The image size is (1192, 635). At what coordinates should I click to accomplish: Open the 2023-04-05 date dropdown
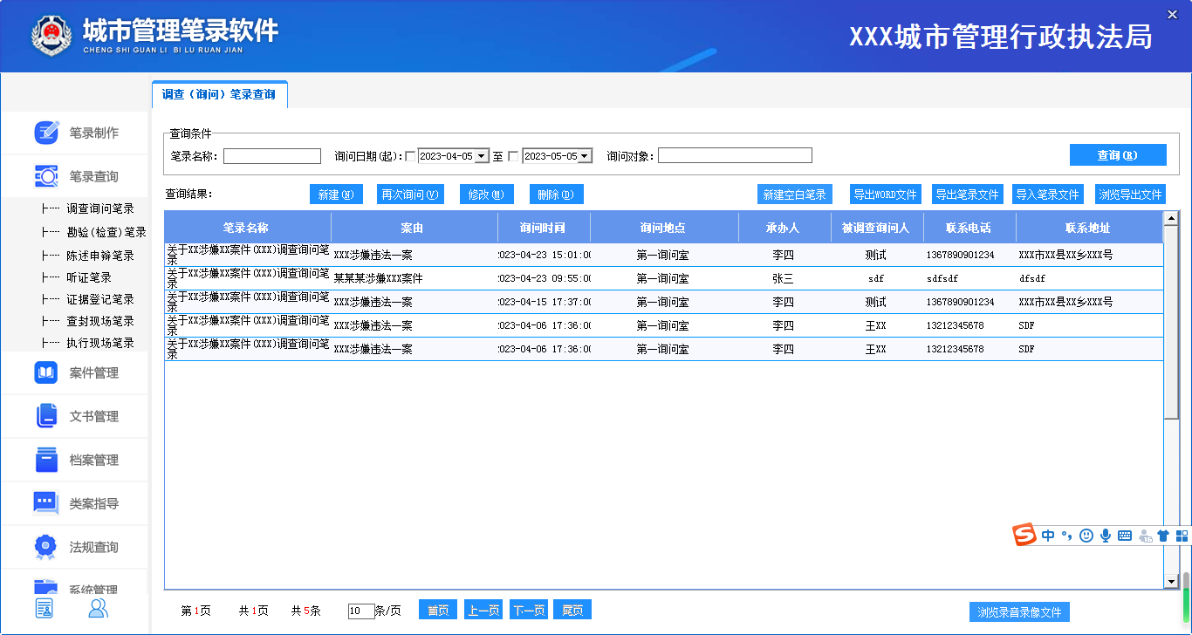pyautogui.click(x=482, y=156)
